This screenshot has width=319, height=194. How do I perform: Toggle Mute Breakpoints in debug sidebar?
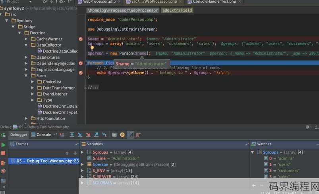click(x=3, y=171)
